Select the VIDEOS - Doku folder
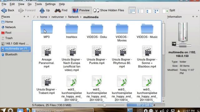200x112 pixels. [97, 31]
